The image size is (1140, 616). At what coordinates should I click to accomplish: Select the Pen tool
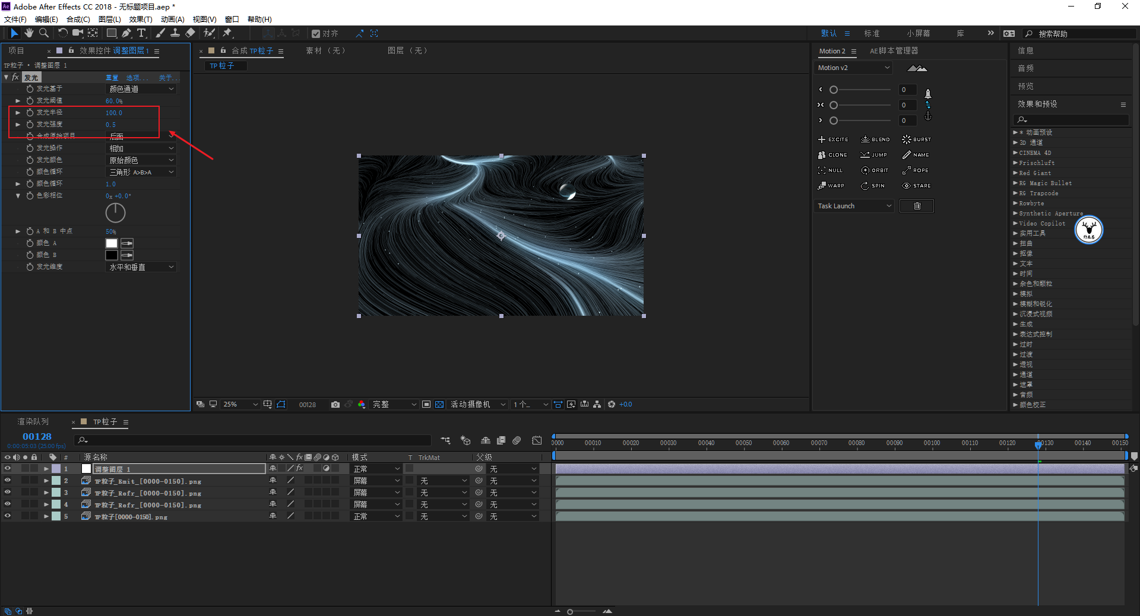126,33
